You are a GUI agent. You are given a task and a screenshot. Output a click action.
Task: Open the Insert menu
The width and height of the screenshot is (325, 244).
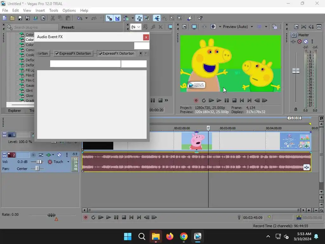pyautogui.click(x=40, y=10)
